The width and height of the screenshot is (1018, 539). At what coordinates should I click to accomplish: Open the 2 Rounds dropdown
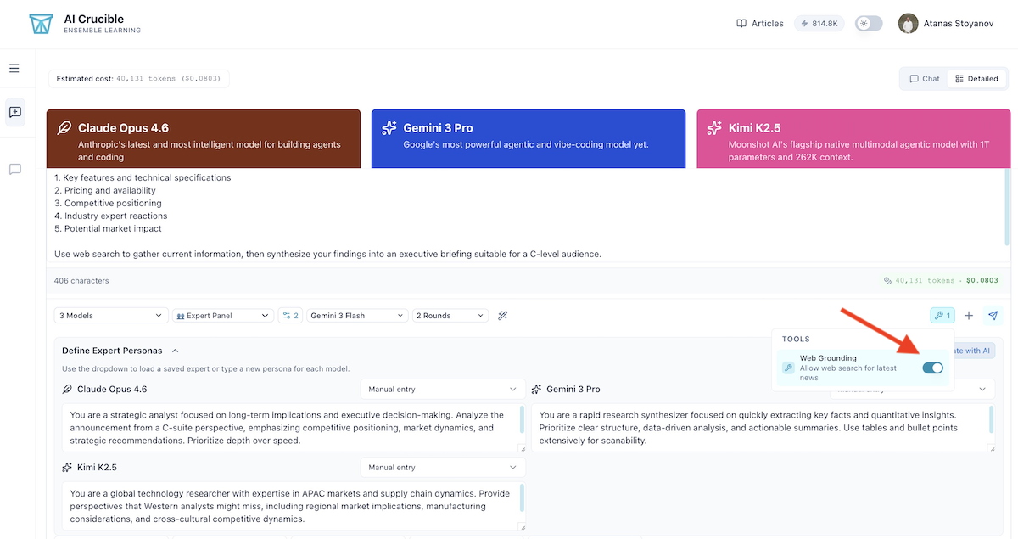(450, 315)
